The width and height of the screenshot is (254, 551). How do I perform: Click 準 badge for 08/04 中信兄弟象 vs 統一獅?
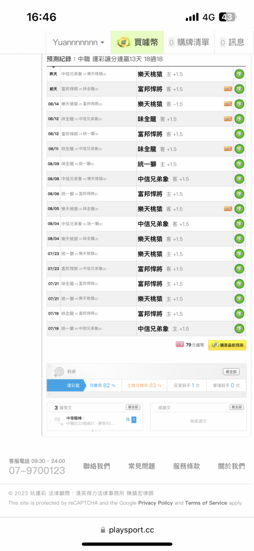(x=240, y=224)
